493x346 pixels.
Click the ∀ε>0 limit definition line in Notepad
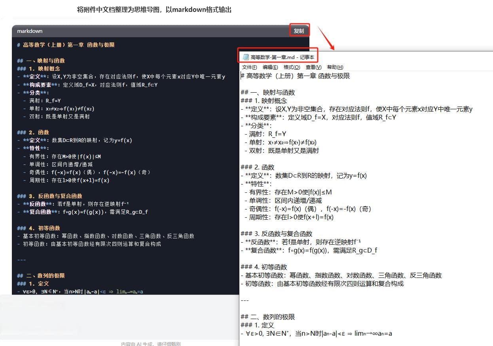(x=317, y=334)
